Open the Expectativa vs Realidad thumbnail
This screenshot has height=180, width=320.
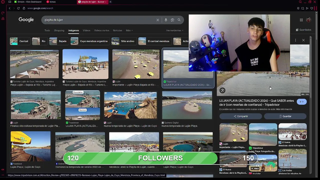coord(82,105)
